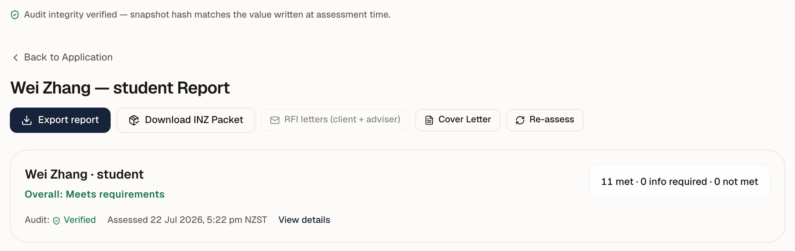Viewport: 795px width, 251px height.
Task: Click the package box icon on Download INZ Packet
Action: click(134, 120)
